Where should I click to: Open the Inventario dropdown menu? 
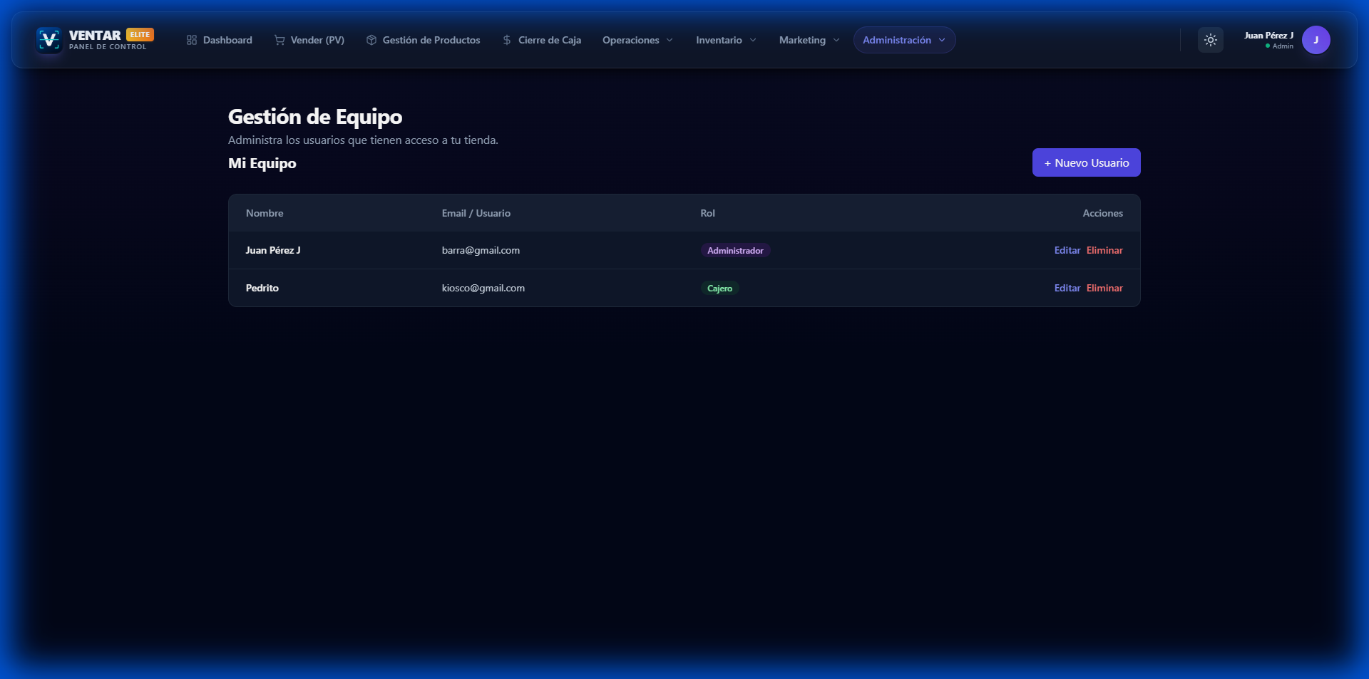point(726,40)
